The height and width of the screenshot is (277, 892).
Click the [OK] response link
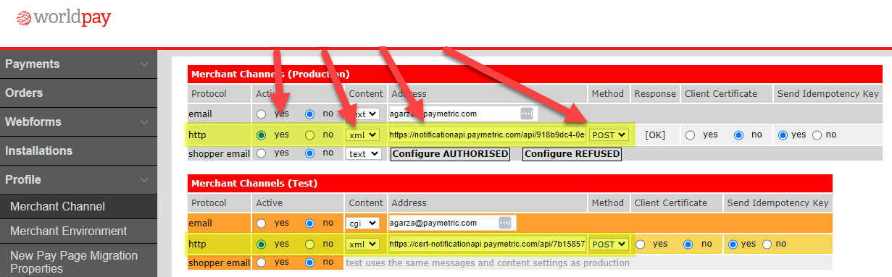(655, 135)
